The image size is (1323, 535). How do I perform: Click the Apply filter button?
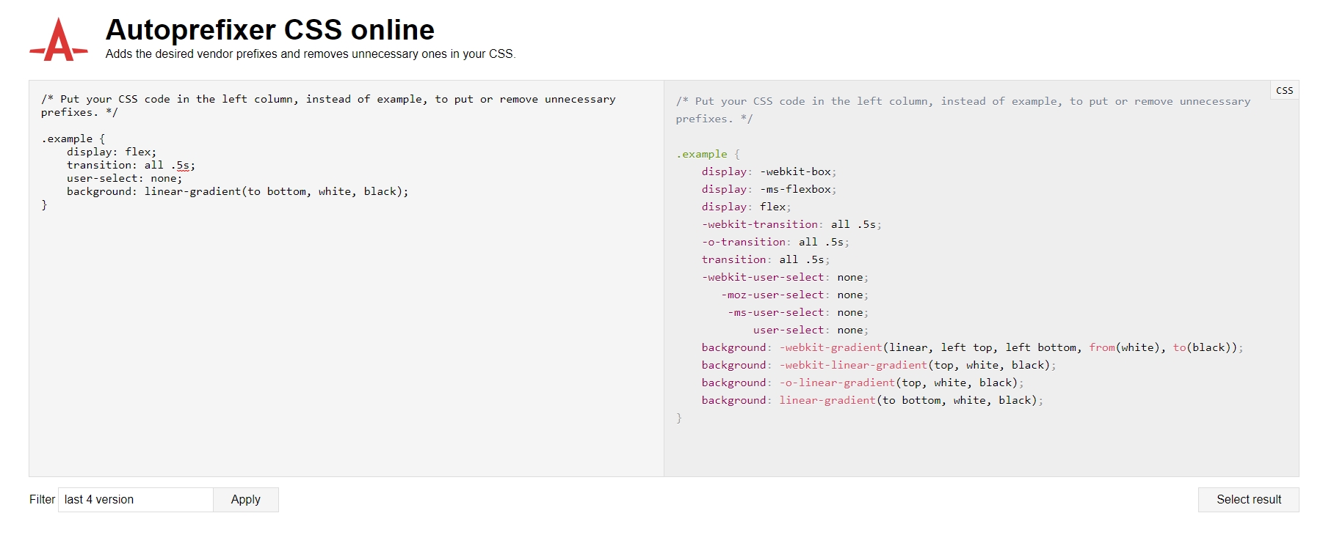246,500
